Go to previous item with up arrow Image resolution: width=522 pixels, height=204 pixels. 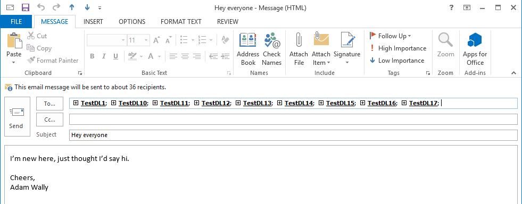pos(72,7)
